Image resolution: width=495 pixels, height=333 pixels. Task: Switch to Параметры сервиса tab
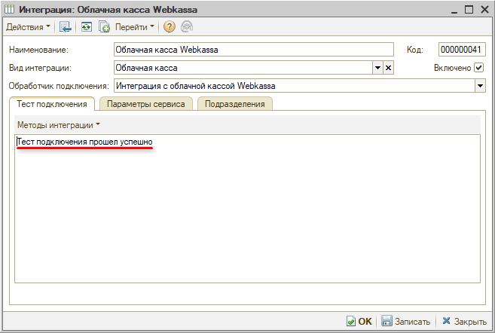click(146, 104)
